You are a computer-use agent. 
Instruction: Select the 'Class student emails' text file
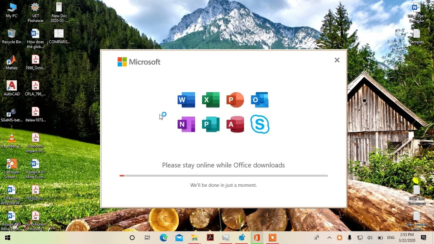tap(416, 221)
